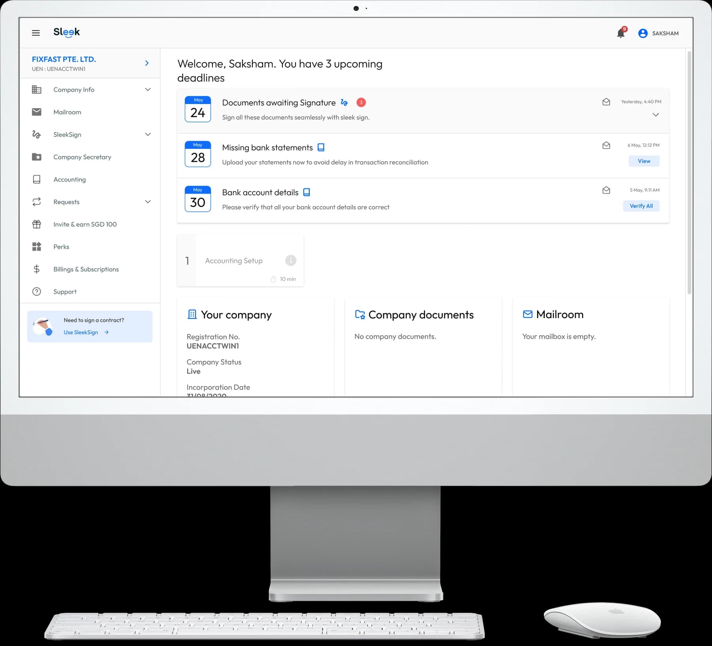Click the SAKSHAM username text
This screenshot has width=712, height=646.
click(x=665, y=33)
